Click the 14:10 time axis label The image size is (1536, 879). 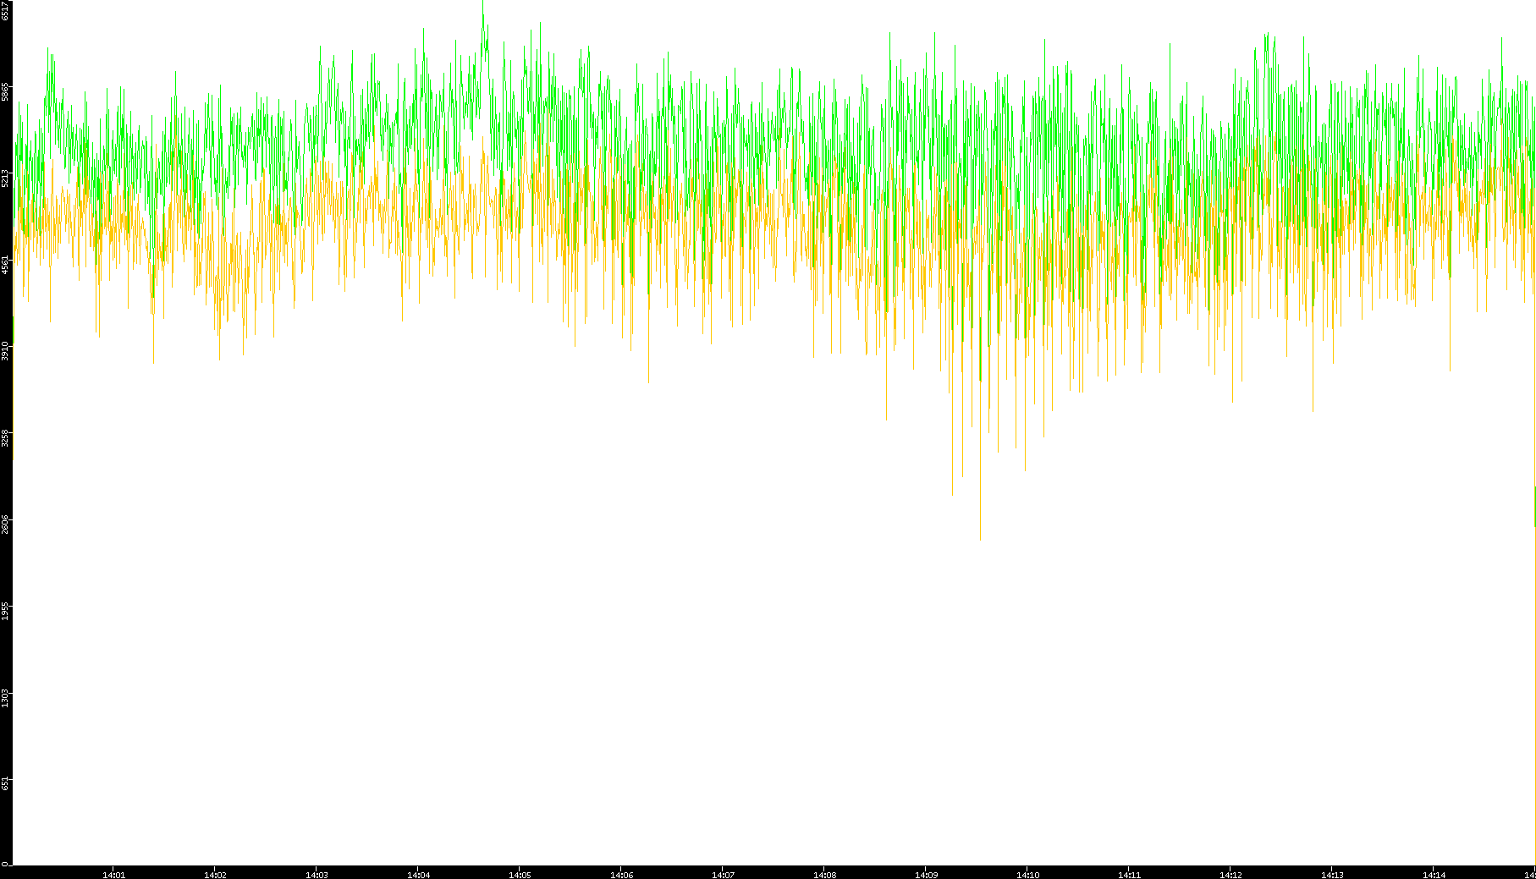point(1027,875)
